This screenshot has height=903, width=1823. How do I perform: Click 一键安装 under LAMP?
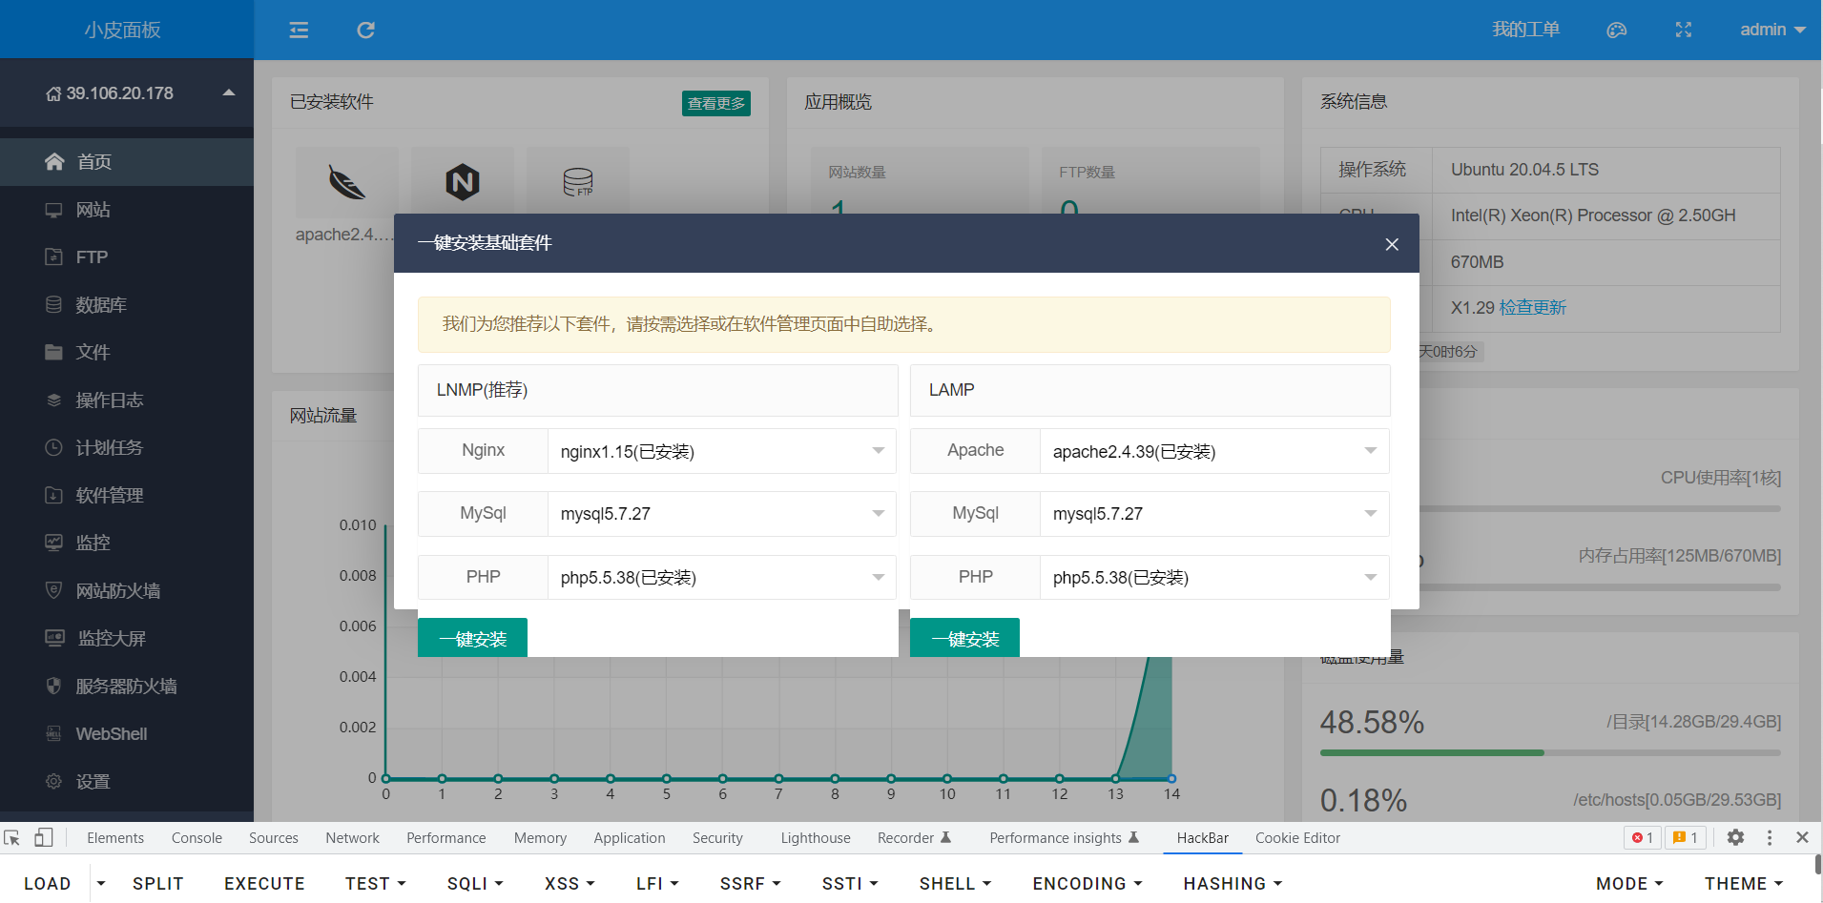[x=964, y=638]
